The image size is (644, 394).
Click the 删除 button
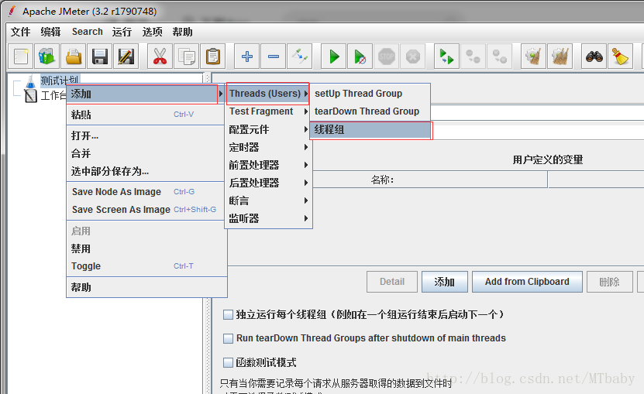[x=609, y=282]
